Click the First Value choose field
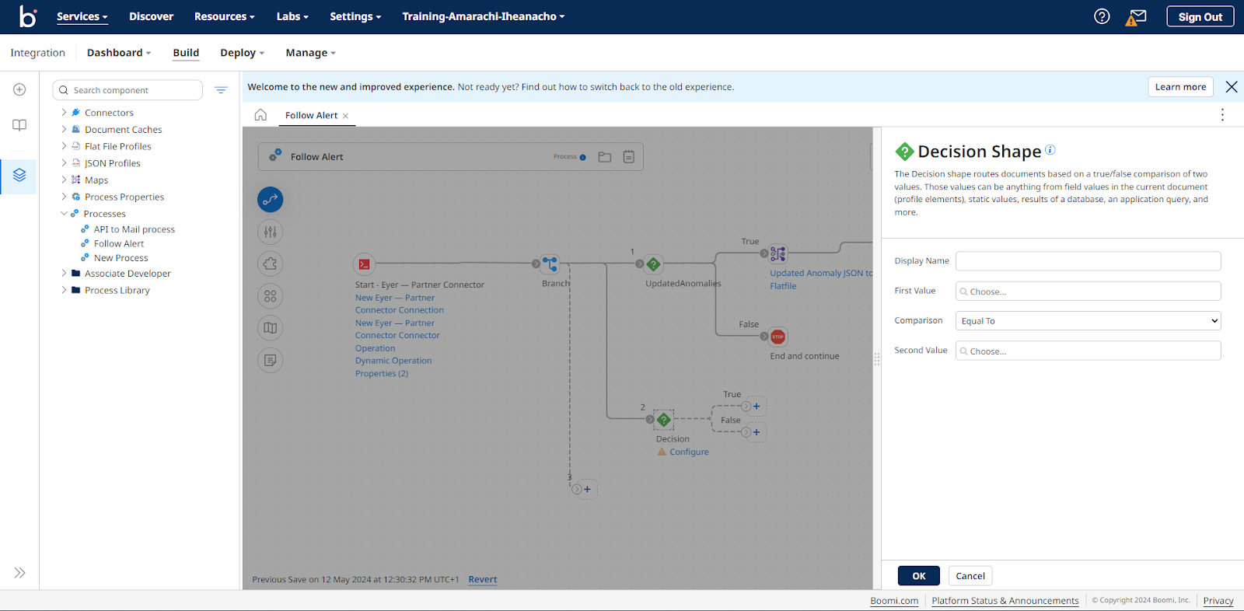 (x=1088, y=292)
